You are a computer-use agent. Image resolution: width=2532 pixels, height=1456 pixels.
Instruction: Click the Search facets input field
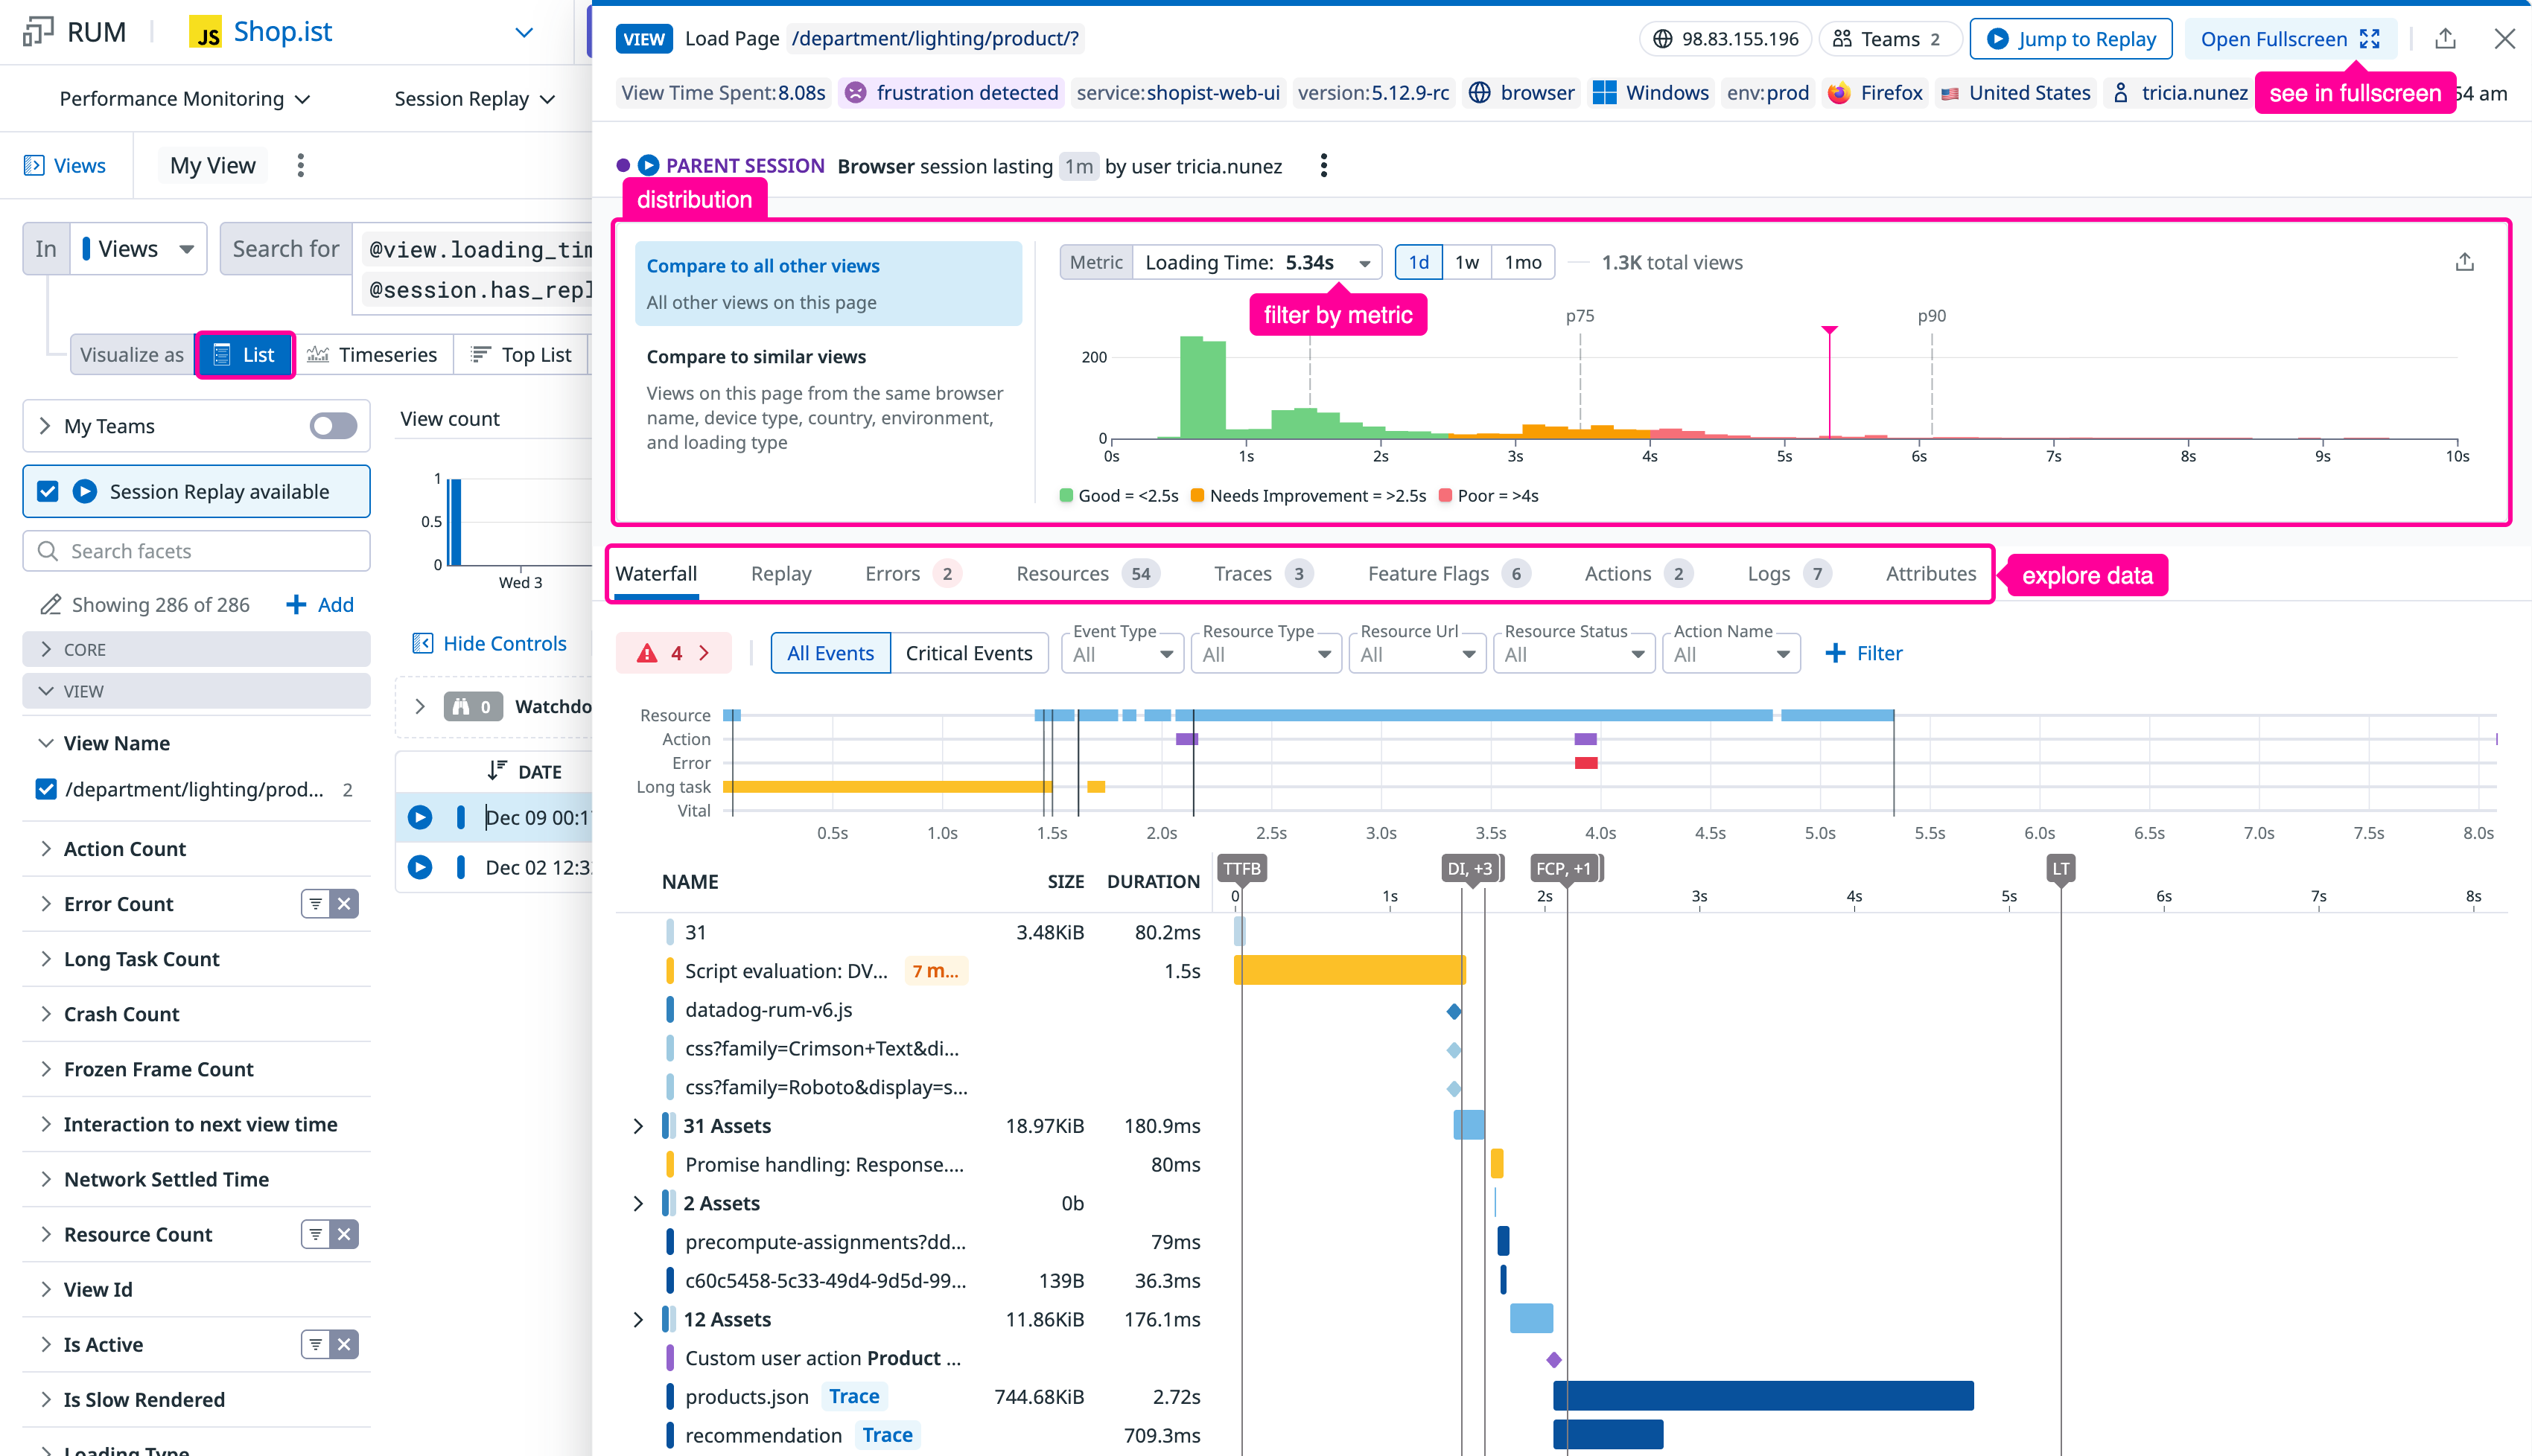pyautogui.click(x=196, y=551)
